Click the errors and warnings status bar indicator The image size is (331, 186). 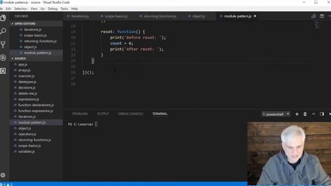coord(6,184)
